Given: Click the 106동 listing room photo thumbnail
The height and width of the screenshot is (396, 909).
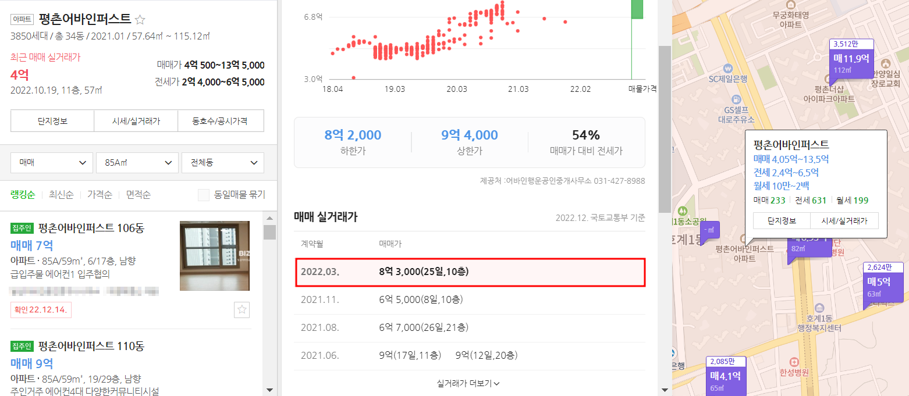Looking at the screenshot, I should [x=215, y=256].
